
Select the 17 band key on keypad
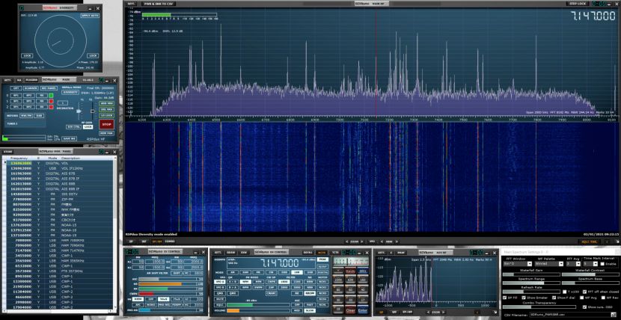pos(363,299)
